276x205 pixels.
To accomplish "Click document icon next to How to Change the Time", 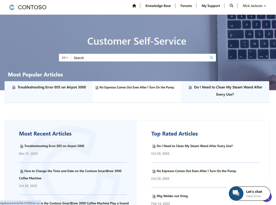I will point(22,171).
